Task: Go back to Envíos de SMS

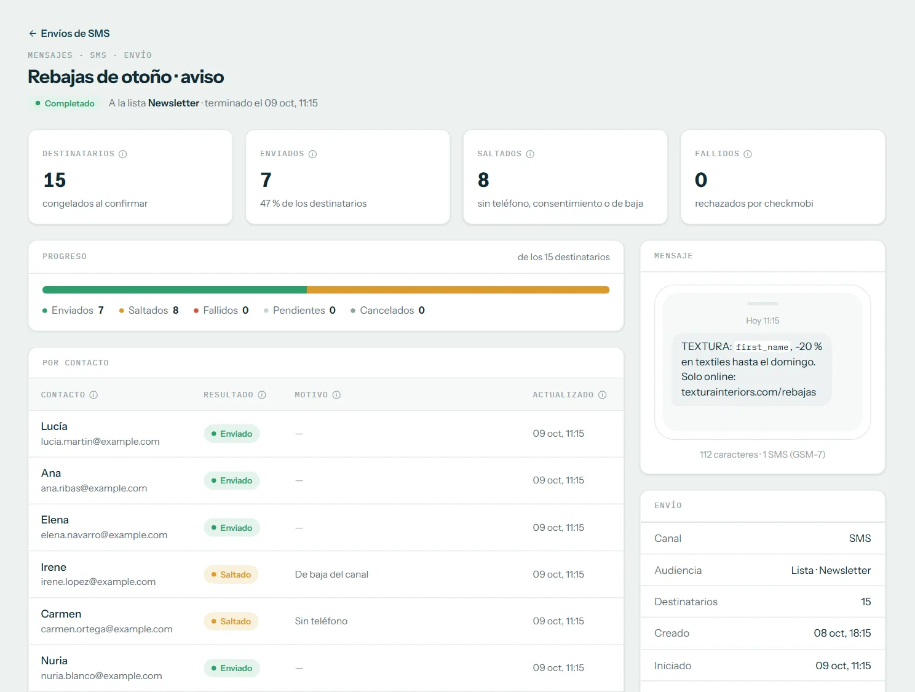Action: pyautogui.click(x=69, y=33)
